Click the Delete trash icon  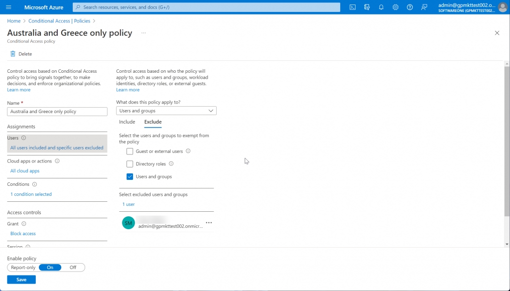click(13, 54)
